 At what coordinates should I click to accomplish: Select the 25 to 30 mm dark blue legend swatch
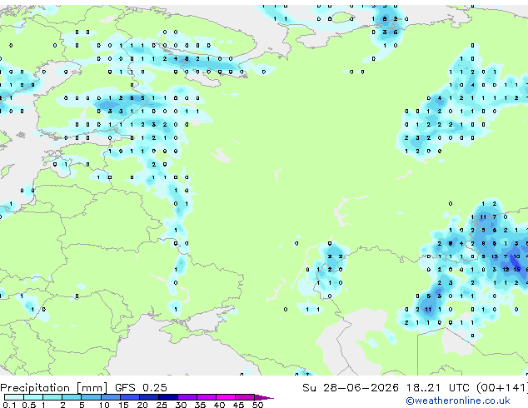(168, 397)
